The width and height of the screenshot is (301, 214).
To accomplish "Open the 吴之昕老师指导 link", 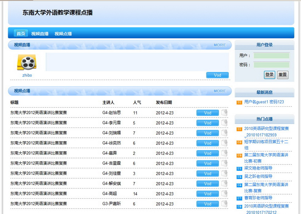I will click(258, 176).
